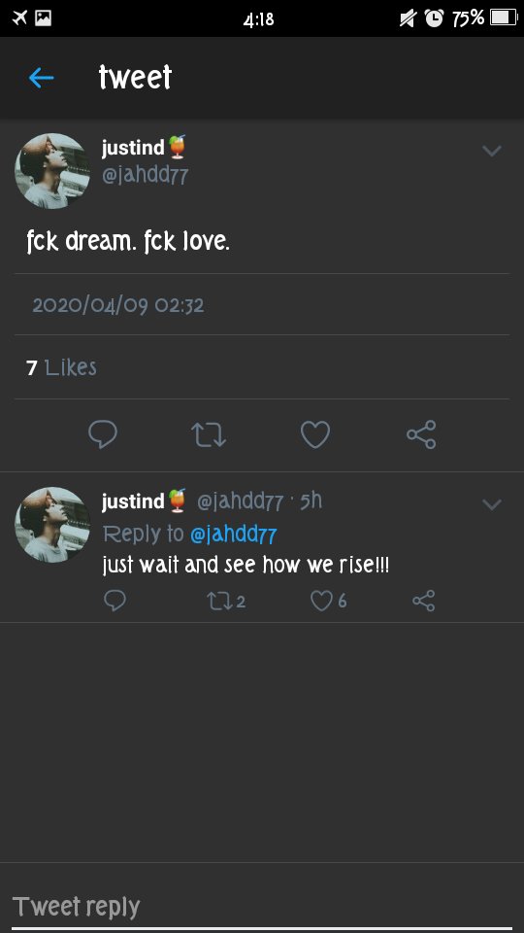View the list of 7 Likes
This screenshot has height=933, width=524.
pyautogui.click(x=61, y=367)
